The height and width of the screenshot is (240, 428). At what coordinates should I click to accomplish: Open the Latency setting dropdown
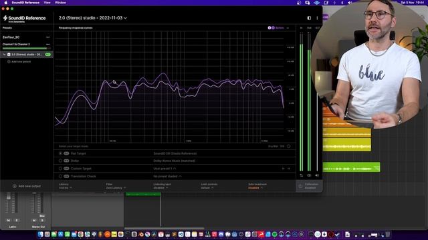point(66,187)
